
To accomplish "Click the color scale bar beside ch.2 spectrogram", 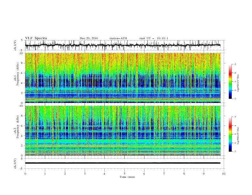I will click(230, 134).
